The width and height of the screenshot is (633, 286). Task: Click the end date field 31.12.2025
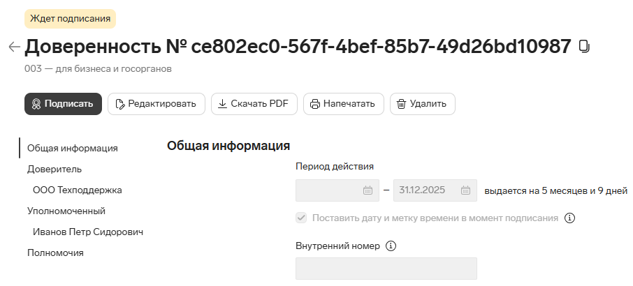point(435,190)
